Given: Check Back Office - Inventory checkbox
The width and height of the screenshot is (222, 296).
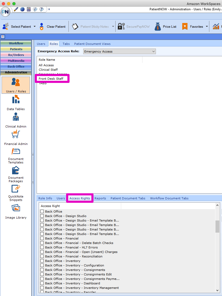Looking at the screenshot, I should (42, 261).
